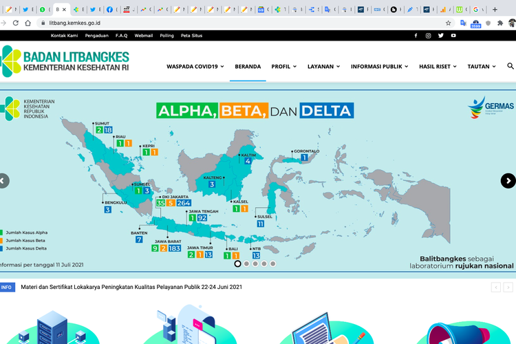Viewport: 516px width, 344px height.
Task: Open the Beranda menu item
Action: 248,67
